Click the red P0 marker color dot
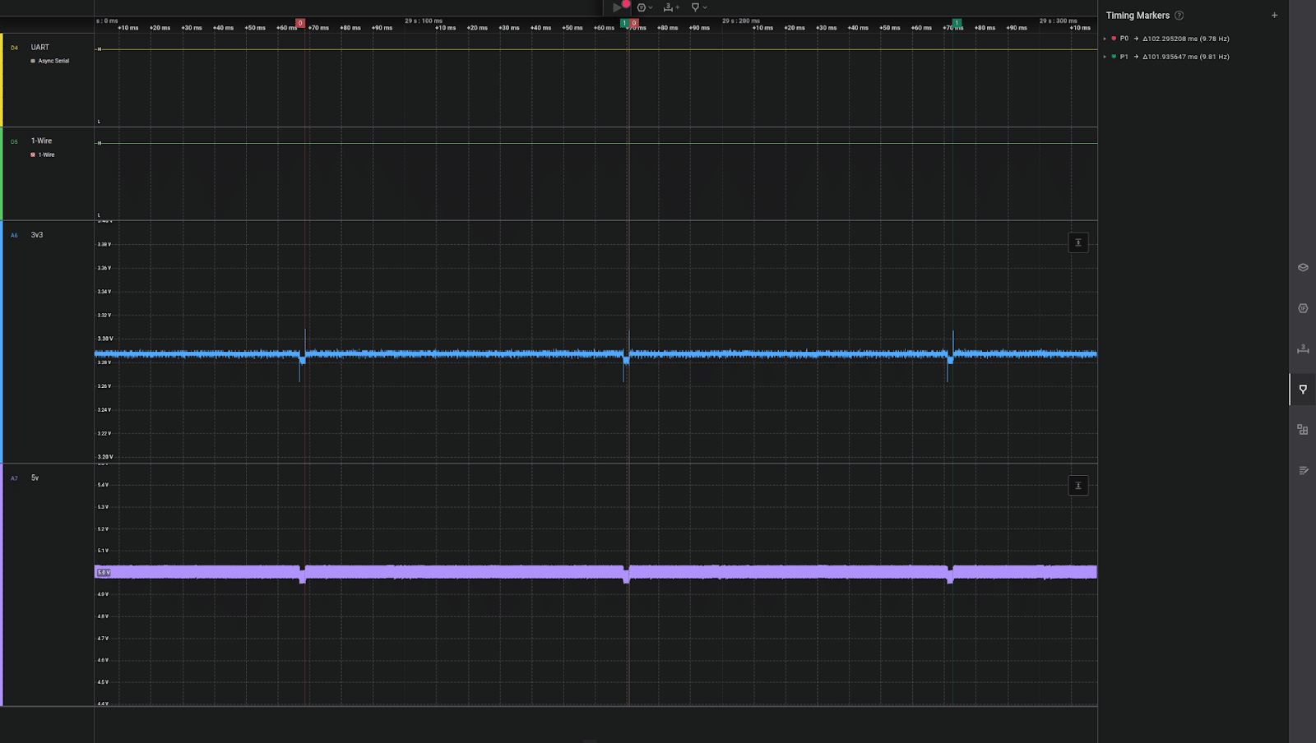1316x743 pixels. point(1114,39)
